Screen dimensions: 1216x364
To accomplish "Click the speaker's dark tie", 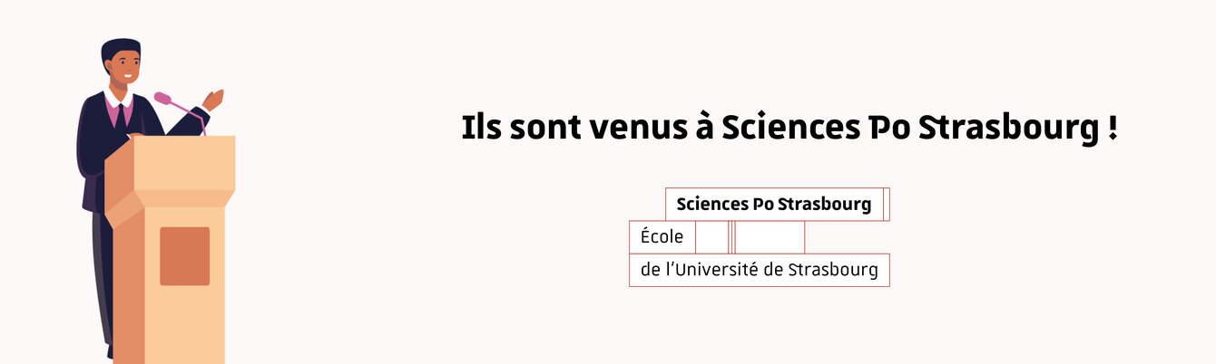I will [120, 116].
